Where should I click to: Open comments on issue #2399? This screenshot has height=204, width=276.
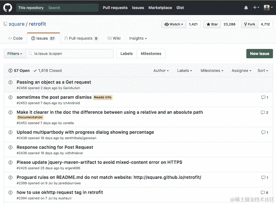(265, 178)
